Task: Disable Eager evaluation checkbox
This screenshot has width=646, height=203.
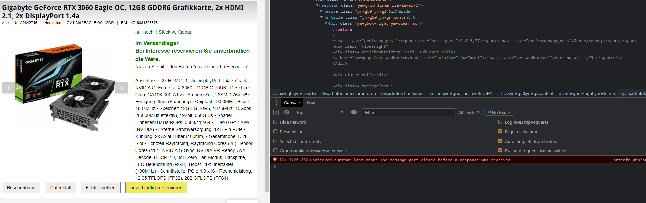Action: pyautogui.click(x=500, y=132)
